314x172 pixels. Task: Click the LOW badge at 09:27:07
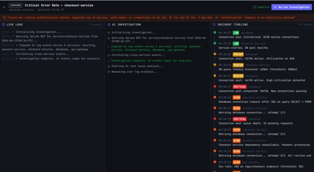point(236,44)
